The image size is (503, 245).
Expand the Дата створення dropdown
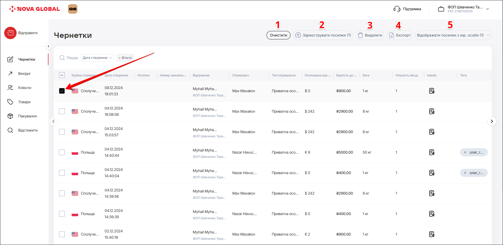97,58
